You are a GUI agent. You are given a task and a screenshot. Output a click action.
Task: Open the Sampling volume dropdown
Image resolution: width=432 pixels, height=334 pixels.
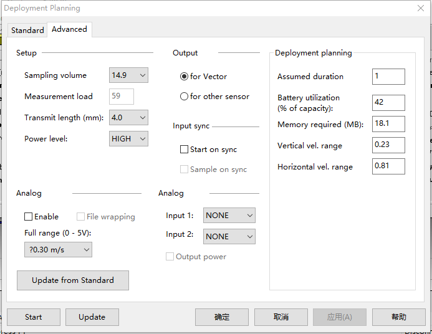pyautogui.click(x=128, y=75)
